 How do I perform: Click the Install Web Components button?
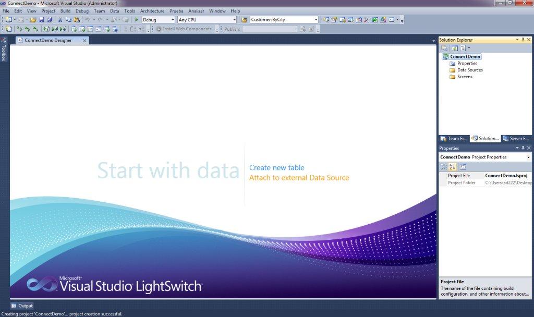click(x=184, y=29)
